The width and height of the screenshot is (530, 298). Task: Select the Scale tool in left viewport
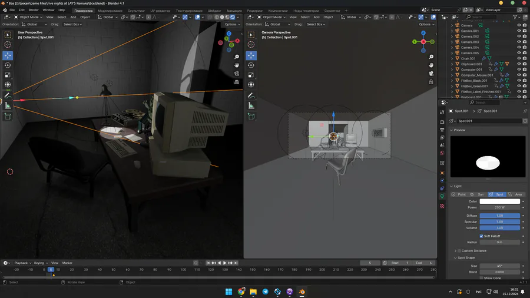pyautogui.click(x=8, y=75)
